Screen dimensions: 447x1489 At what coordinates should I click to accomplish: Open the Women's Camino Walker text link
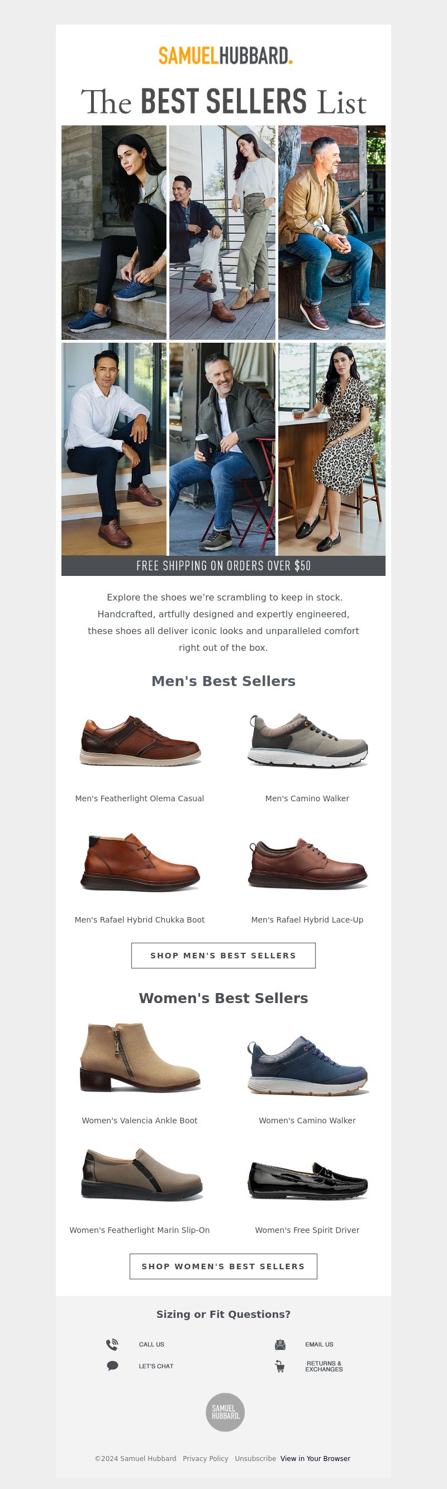[307, 1120]
